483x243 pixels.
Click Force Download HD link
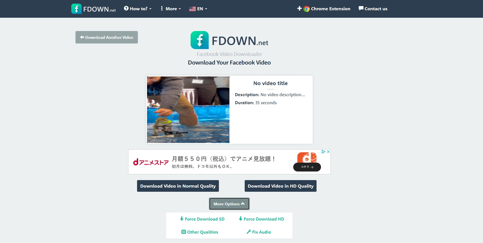261,219
